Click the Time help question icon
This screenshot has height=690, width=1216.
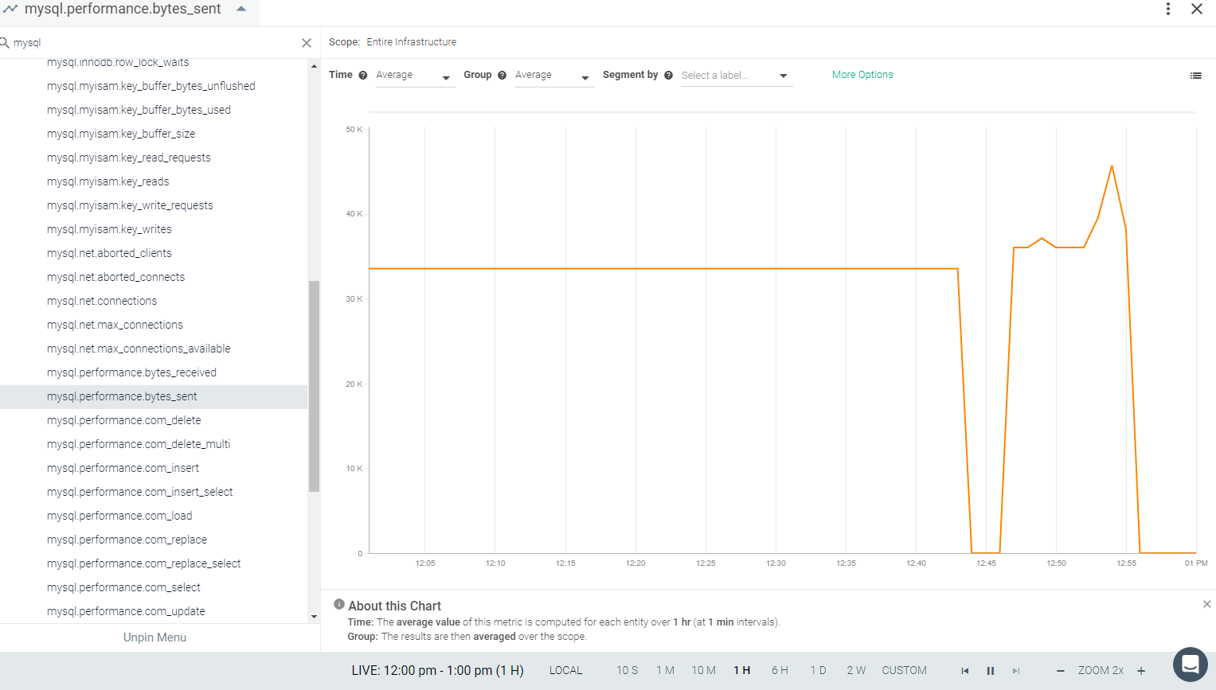coord(363,76)
